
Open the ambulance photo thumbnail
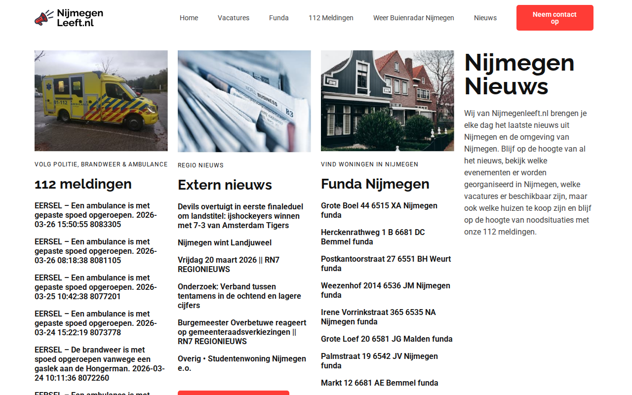pos(101,101)
